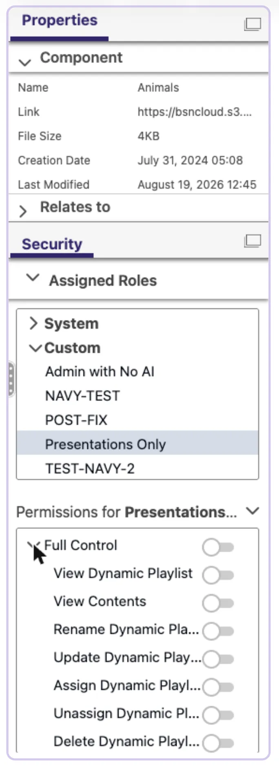This screenshot has width=279, height=767.
Task: Turn on Rename Dynamic Playlist toggle
Action: click(x=218, y=631)
